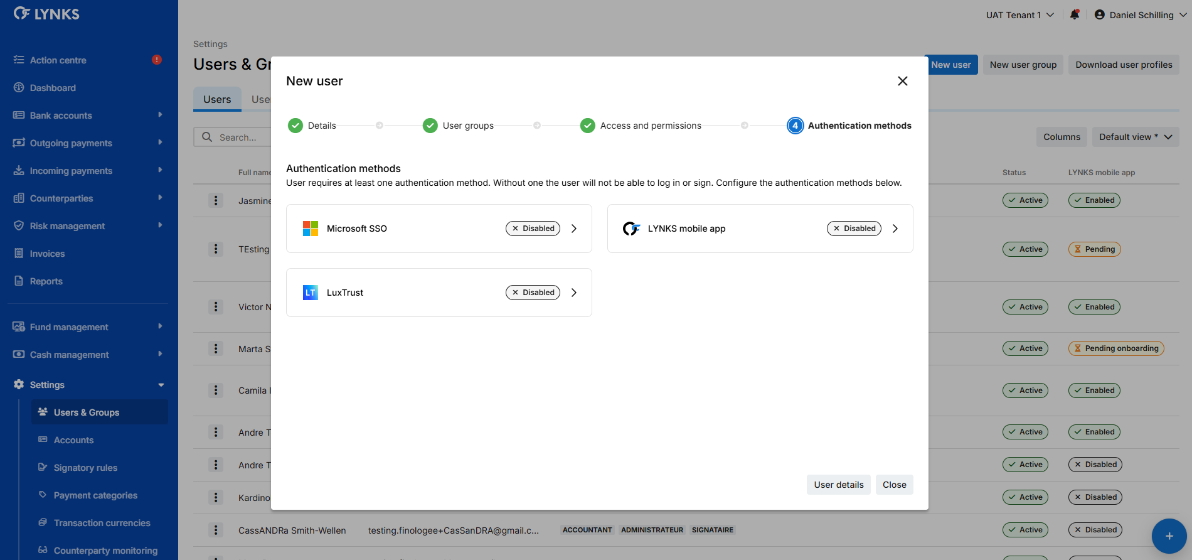Screen dimensions: 1192x560
Task: Open Accounts under Settings
Action: tap(73, 440)
